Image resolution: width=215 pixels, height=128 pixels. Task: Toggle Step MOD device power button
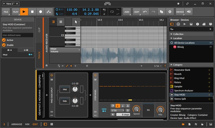95,75
